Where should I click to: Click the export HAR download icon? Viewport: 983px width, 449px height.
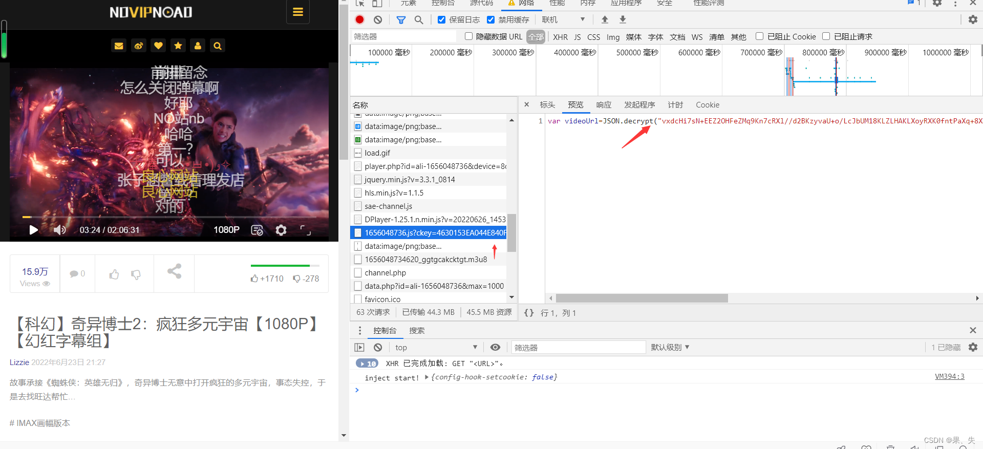tap(623, 19)
